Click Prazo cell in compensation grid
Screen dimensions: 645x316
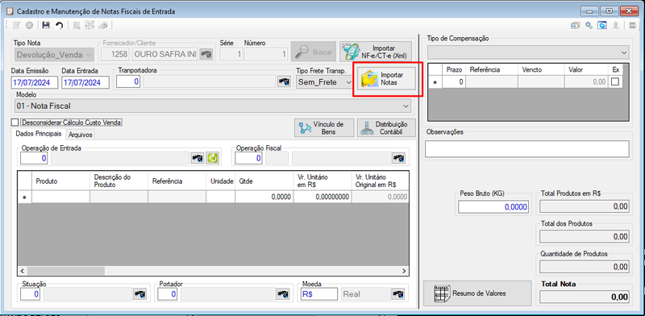click(454, 82)
